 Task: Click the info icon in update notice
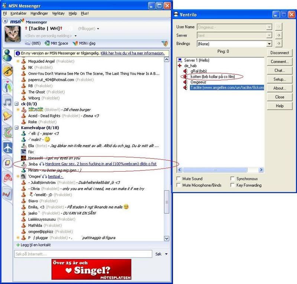click(18, 53)
